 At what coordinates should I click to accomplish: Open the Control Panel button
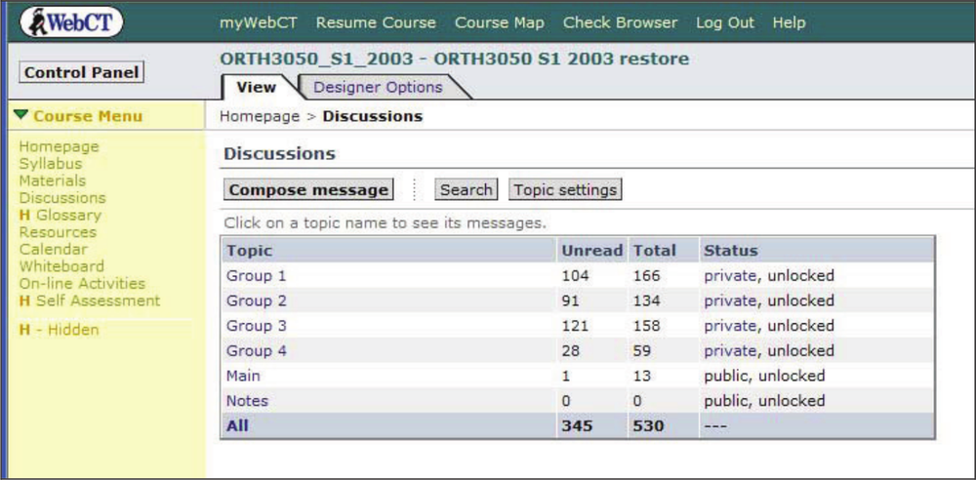click(x=82, y=72)
